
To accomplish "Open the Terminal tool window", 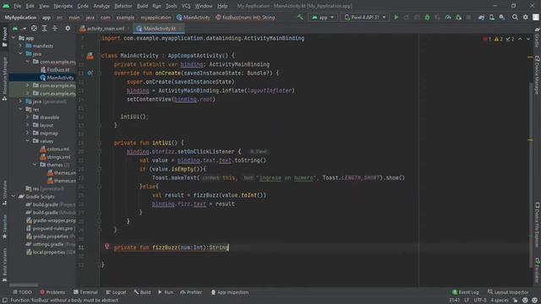I will coord(85,292).
